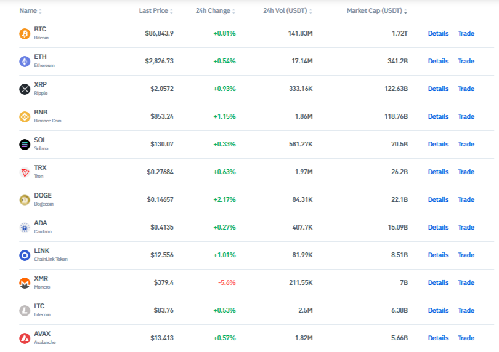The height and width of the screenshot is (352, 499).
Task: Open Details for AVAX
Action: pyautogui.click(x=438, y=338)
